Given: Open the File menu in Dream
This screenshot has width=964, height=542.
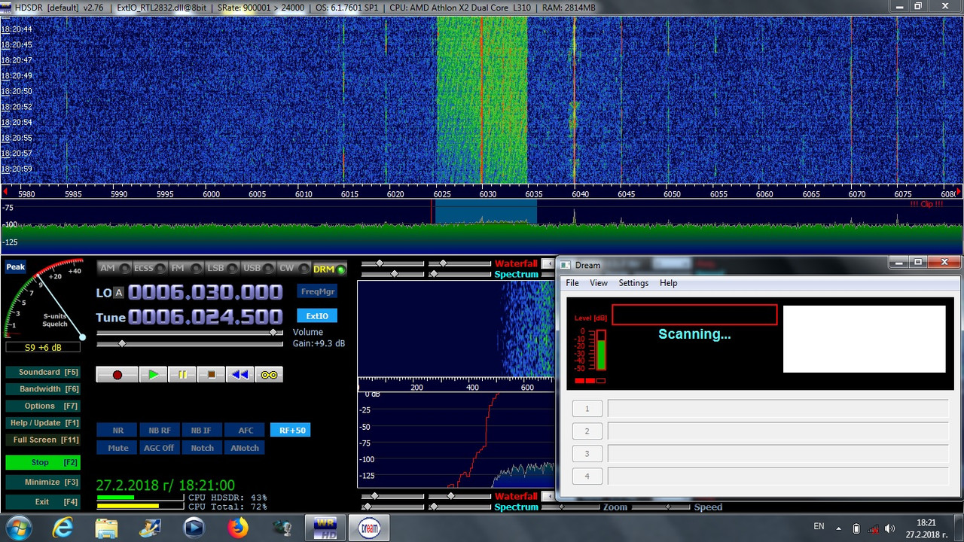Looking at the screenshot, I should pos(572,283).
